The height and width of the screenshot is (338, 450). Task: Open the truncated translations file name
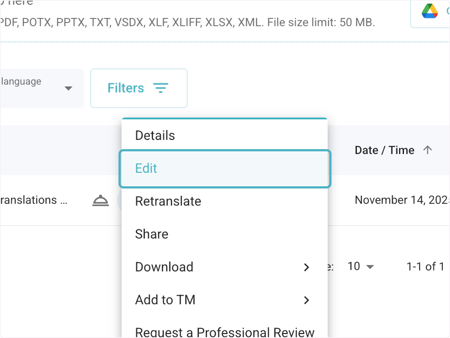pyautogui.click(x=34, y=200)
